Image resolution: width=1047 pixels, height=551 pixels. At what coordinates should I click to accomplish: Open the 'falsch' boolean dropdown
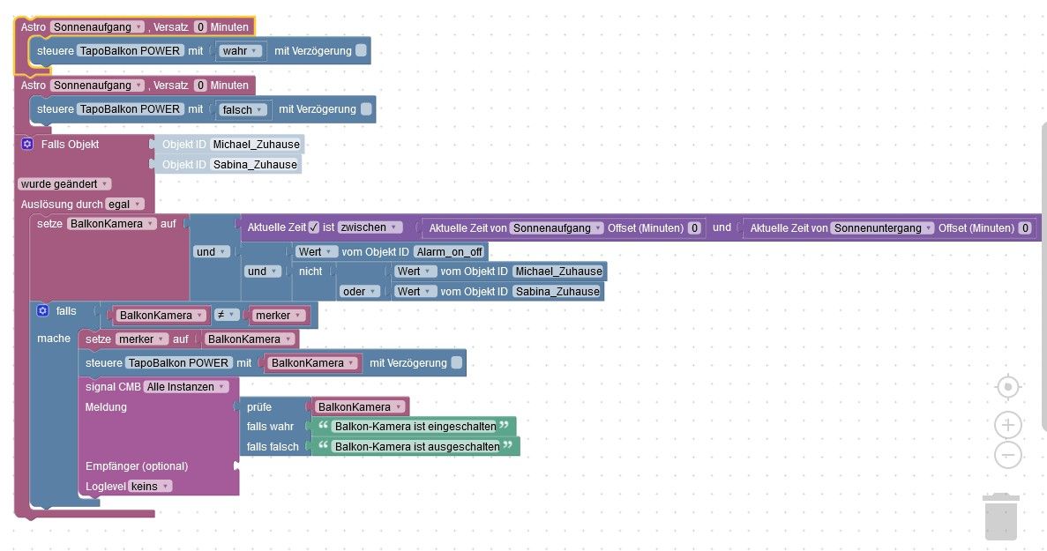(x=243, y=109)
